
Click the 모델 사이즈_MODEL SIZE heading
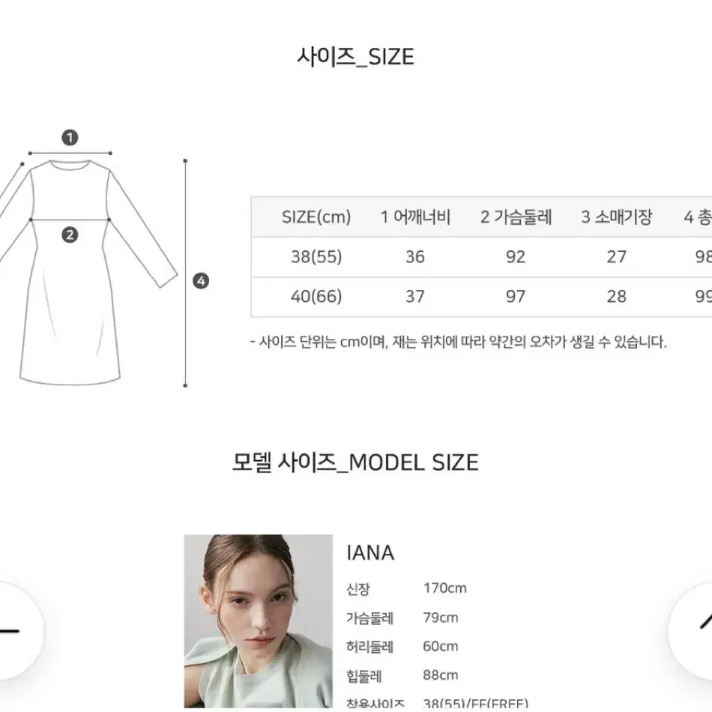point(355,462)
